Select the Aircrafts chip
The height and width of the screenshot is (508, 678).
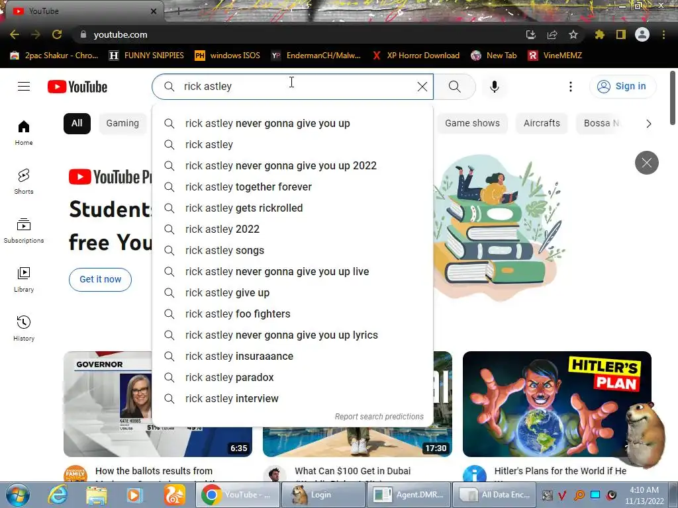pos(542,124)
